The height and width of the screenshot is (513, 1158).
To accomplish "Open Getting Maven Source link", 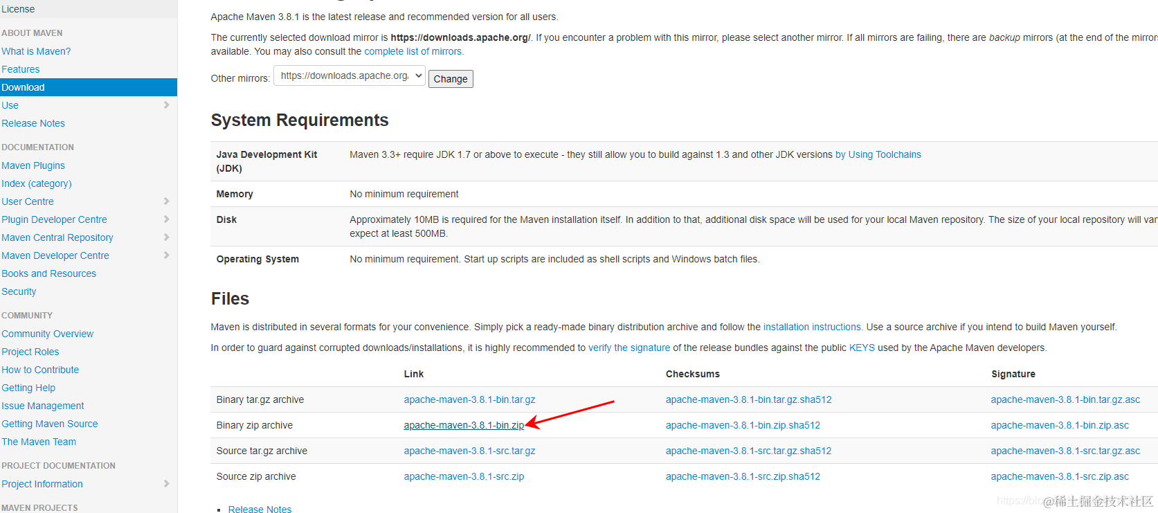I will [50, 424].
